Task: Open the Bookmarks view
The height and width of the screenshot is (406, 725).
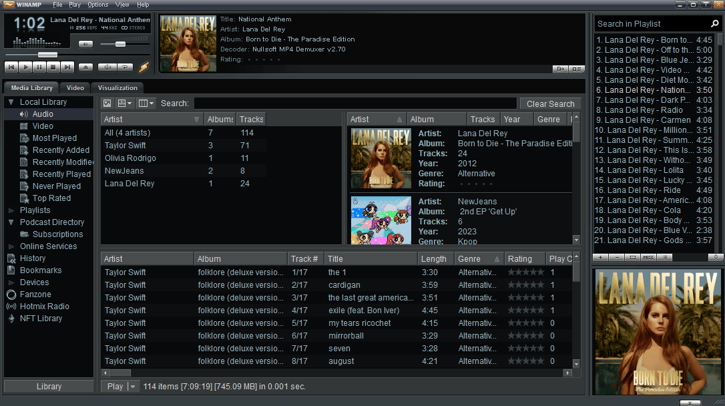Action: pos(40,270)
